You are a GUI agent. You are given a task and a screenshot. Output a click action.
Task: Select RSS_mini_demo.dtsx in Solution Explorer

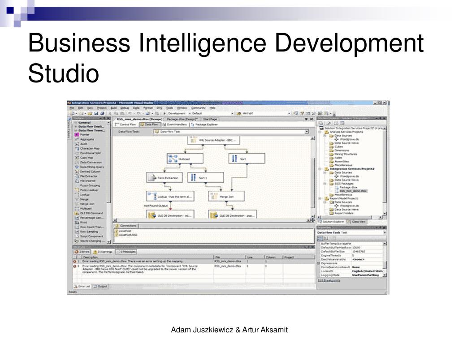click(351, 191)
